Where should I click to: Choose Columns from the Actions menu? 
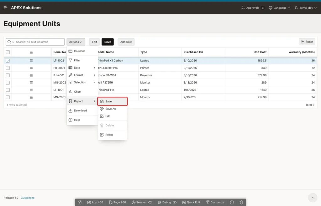point(82,51)
